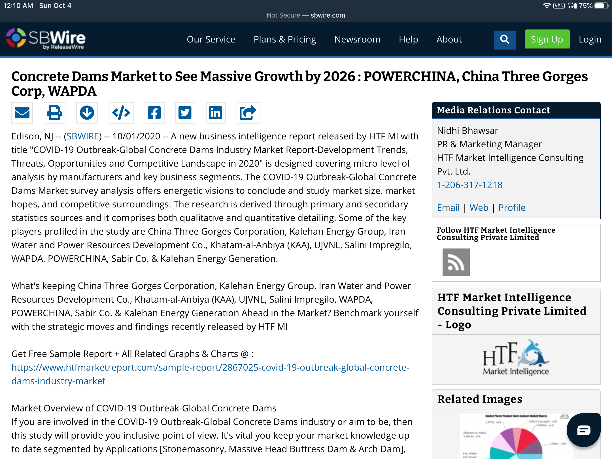Open the htfmarketreport sample report URL
The width and height of the screenshot is (612, 459).
(x=210, y=374)
